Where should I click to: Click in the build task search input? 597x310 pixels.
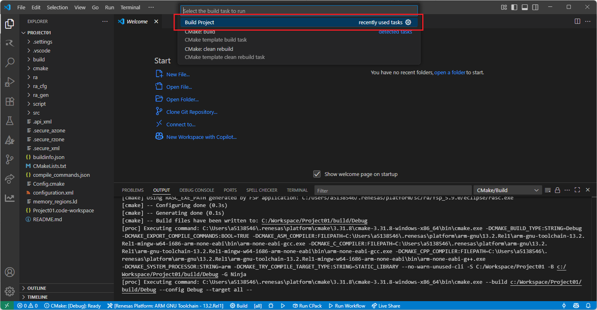[x=299, y=11]
